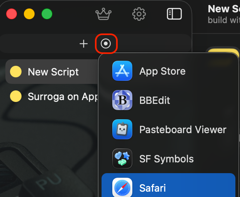This screenshot has height=197, width=240.
Task: Choose SF Symbols from the menu
Action: pyautogui.click(x=168, y=159)
